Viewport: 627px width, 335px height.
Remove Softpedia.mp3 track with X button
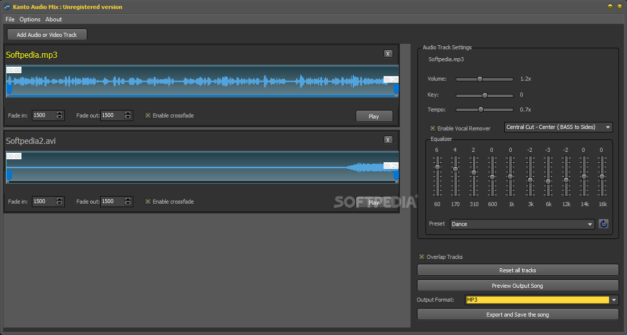coord(389,54)
